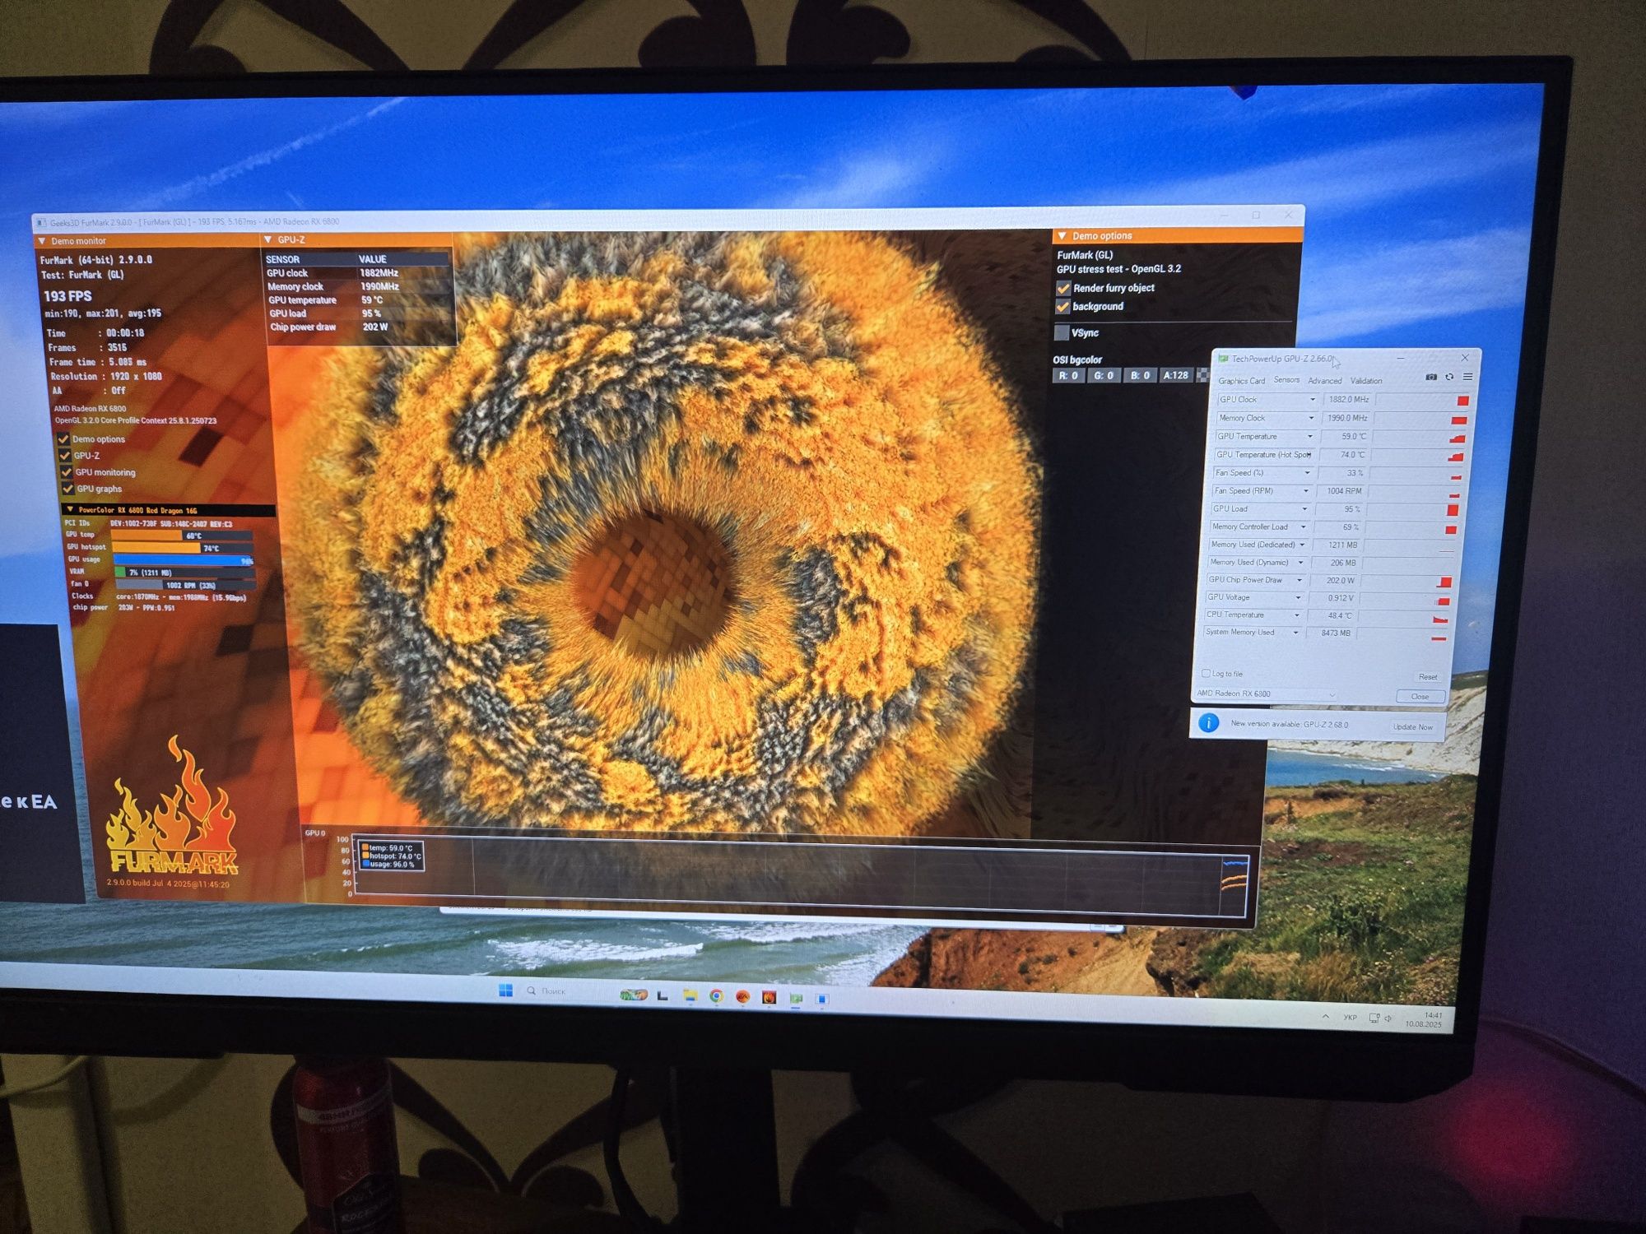
Task: Enable the Log to file checkbox in GPU-Z
Action: 1206,673
